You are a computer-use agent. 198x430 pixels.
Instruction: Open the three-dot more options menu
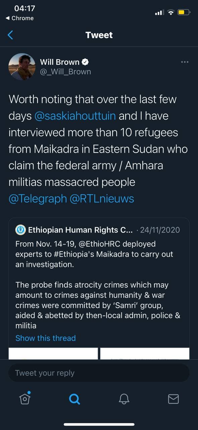pyautogui.click(x=185, y=62)
